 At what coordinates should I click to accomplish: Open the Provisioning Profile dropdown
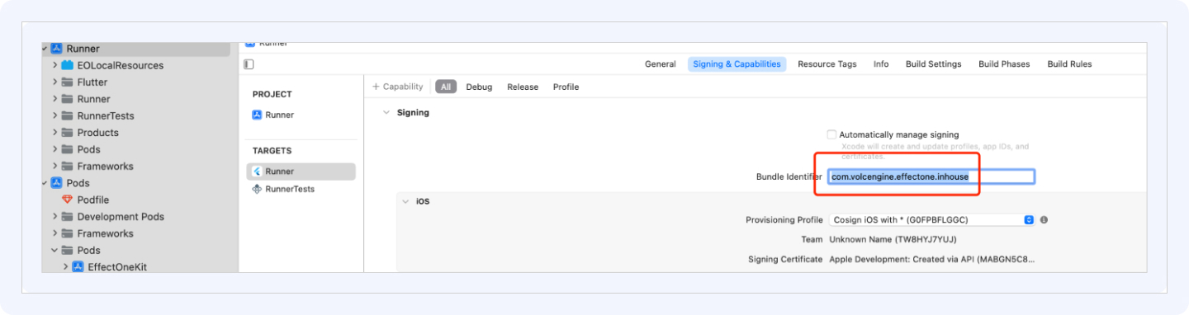pos(931,220)
